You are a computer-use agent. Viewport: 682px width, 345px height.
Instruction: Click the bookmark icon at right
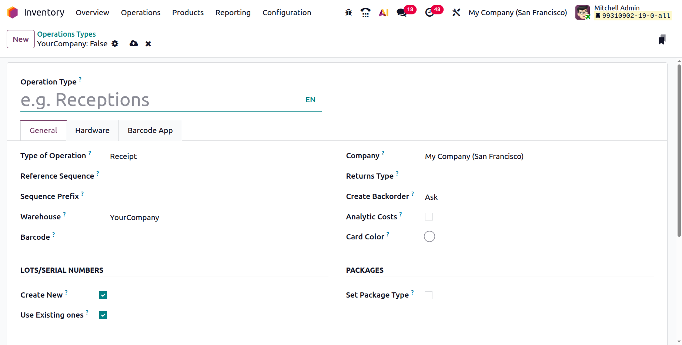pyautogui.click(x=662, y=40)
